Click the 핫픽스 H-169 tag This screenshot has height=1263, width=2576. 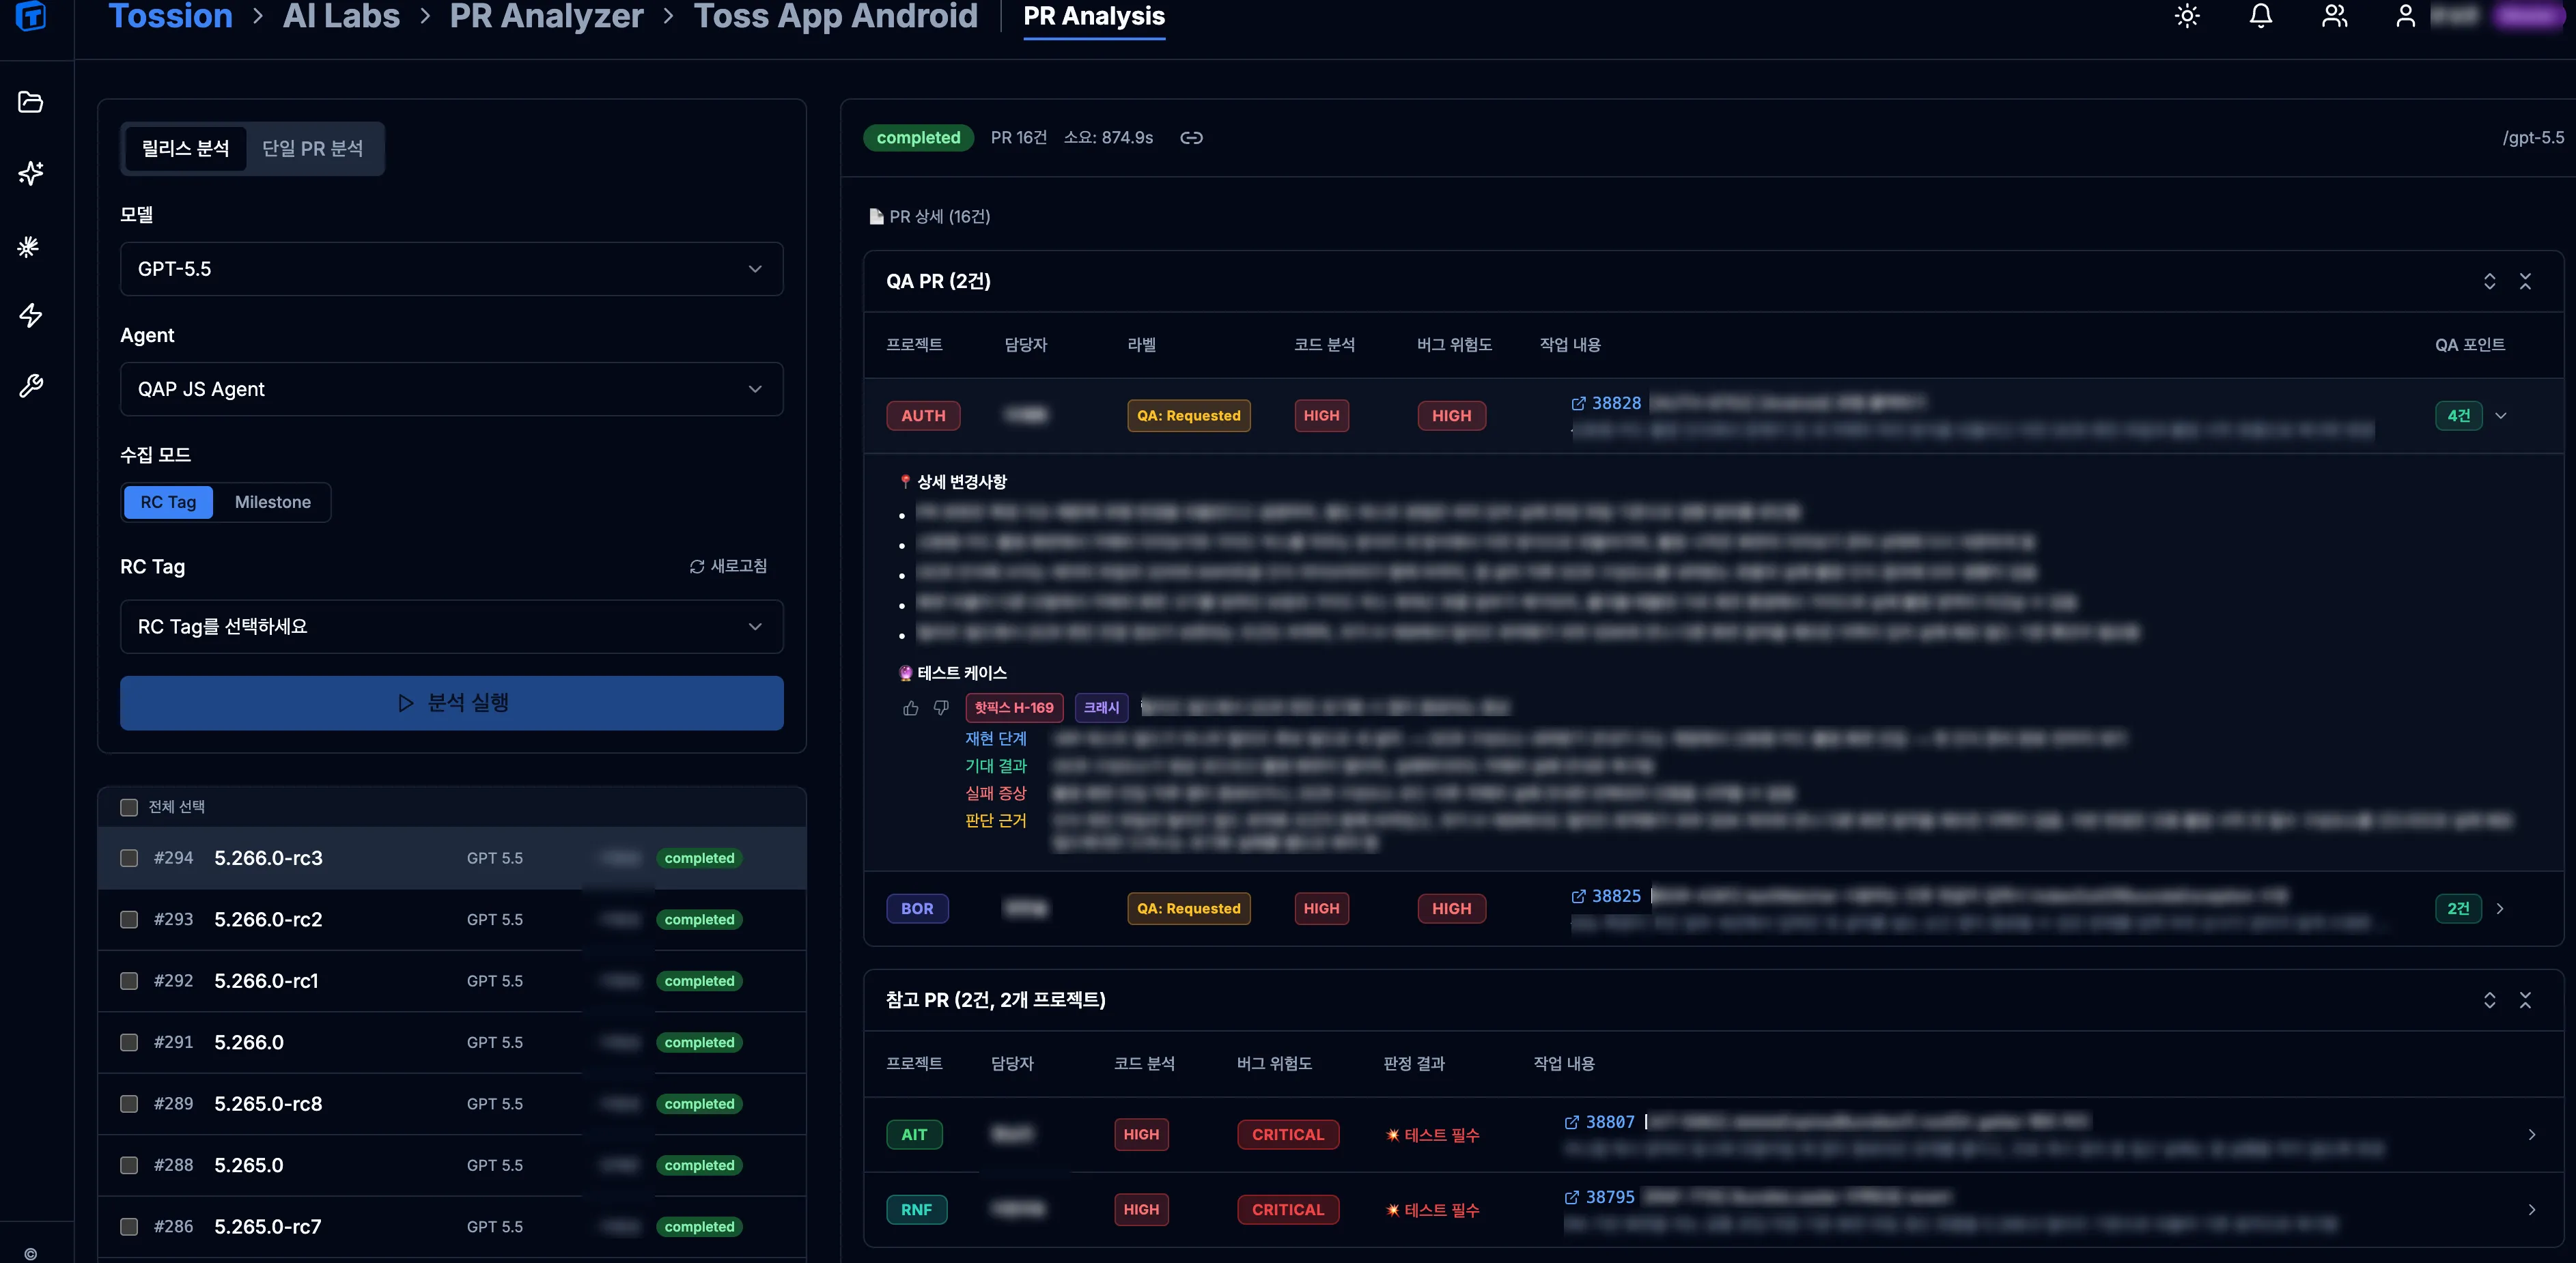point(1014,708)
